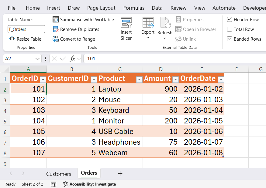Screen dimensions: 266x188
Task: Click the Open in Browser icon
Action: pos(178,29)
